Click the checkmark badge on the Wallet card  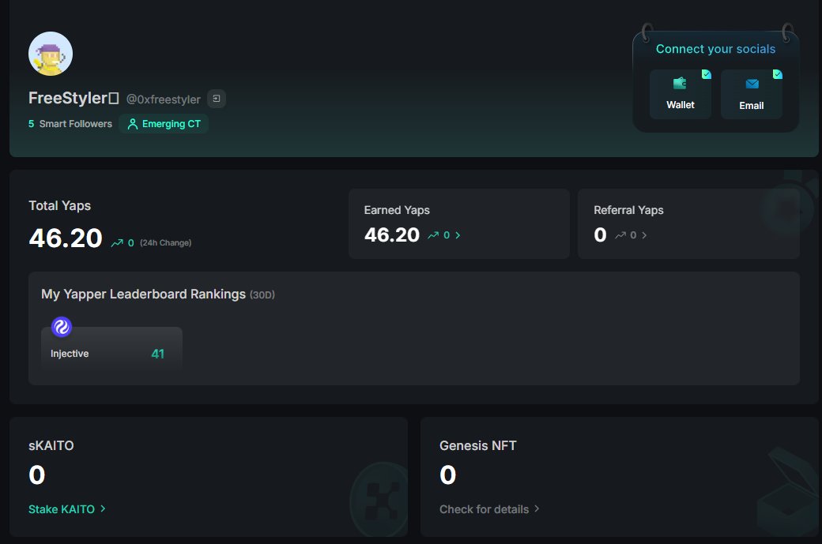coord(707,74)
